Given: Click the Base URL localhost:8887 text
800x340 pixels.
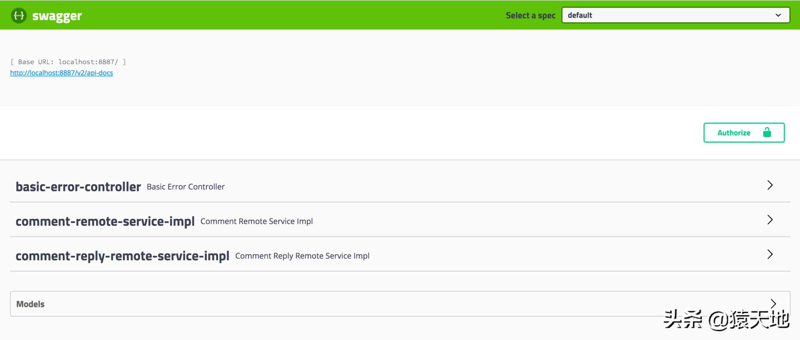Looking at the screenshot, I should point(68,62).
